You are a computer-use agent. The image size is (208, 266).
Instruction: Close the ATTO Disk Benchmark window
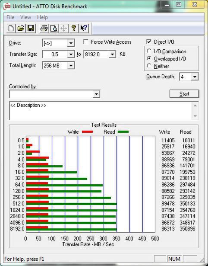[195, 5]
